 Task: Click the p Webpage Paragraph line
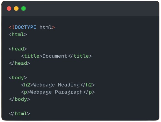coord(58,92)
